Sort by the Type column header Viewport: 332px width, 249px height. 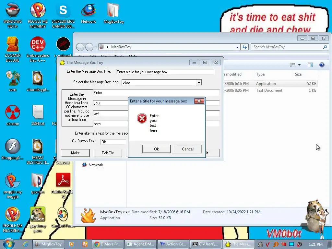point(273,74)
